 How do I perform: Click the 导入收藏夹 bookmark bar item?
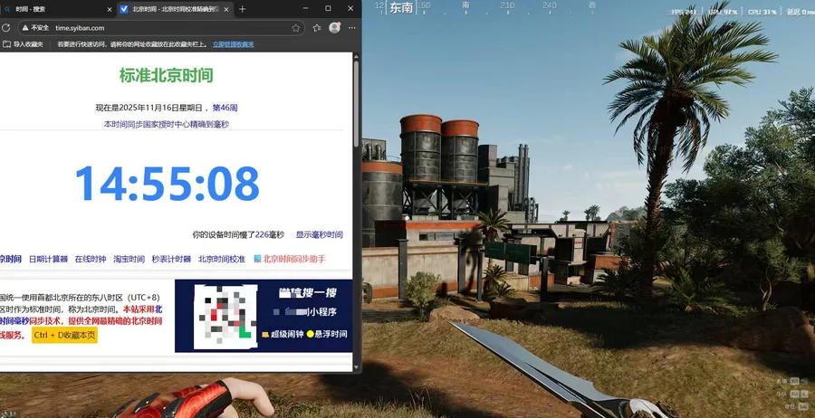tap(25, 43)
